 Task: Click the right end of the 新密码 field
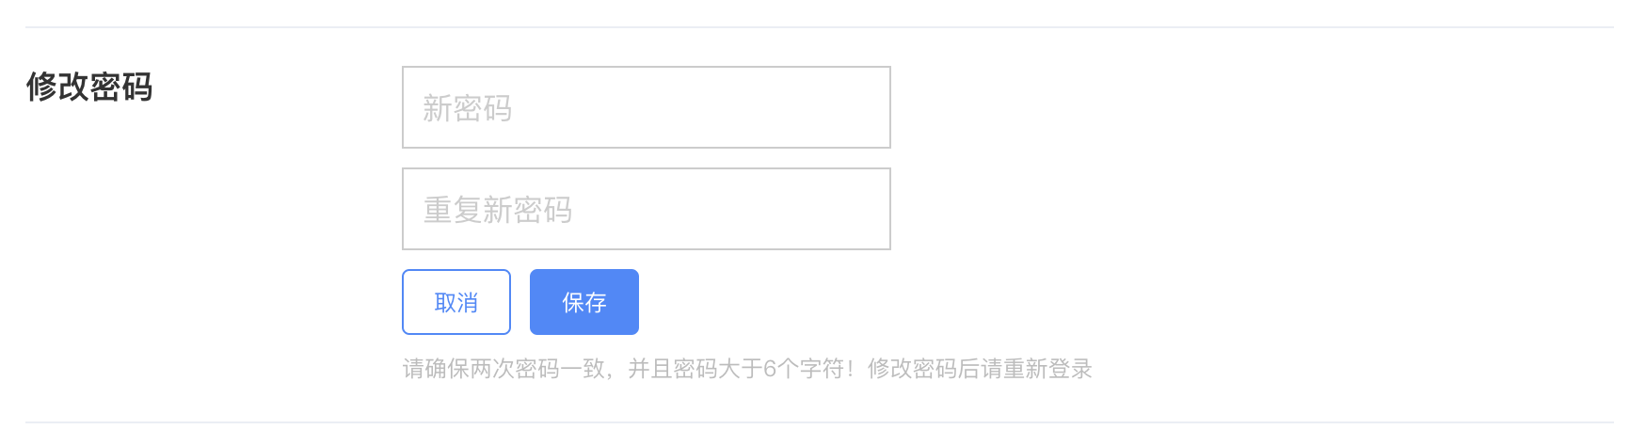tap(866, 107)
